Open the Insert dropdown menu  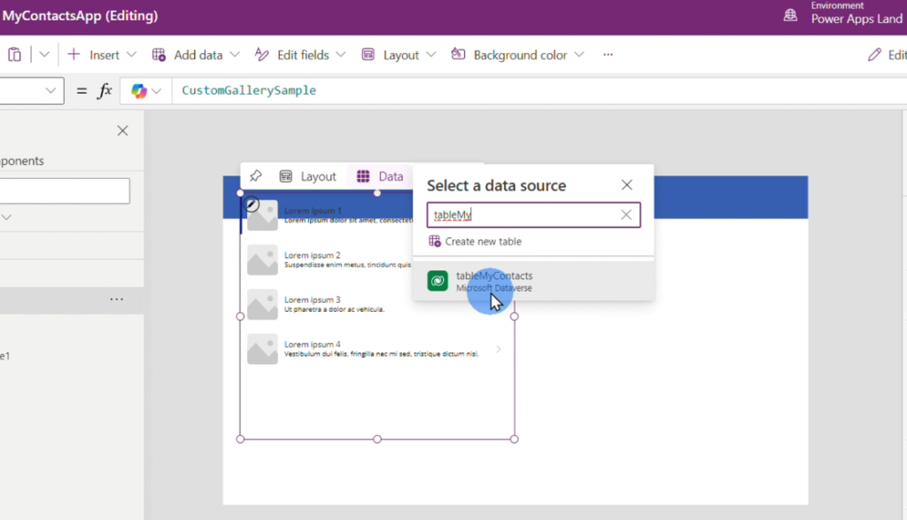[101, 55]
